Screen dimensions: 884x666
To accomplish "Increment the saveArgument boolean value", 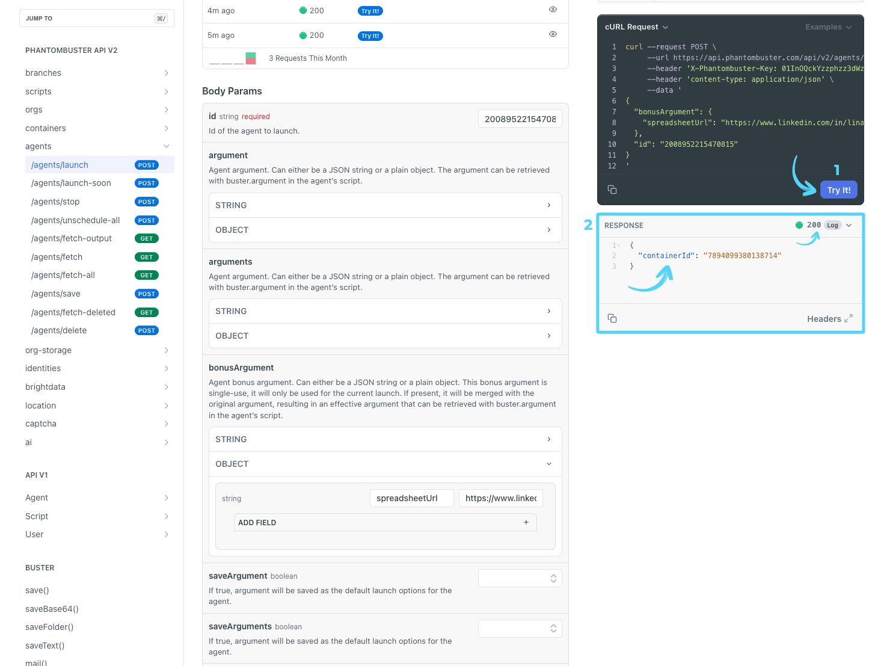I will point(553,575).
